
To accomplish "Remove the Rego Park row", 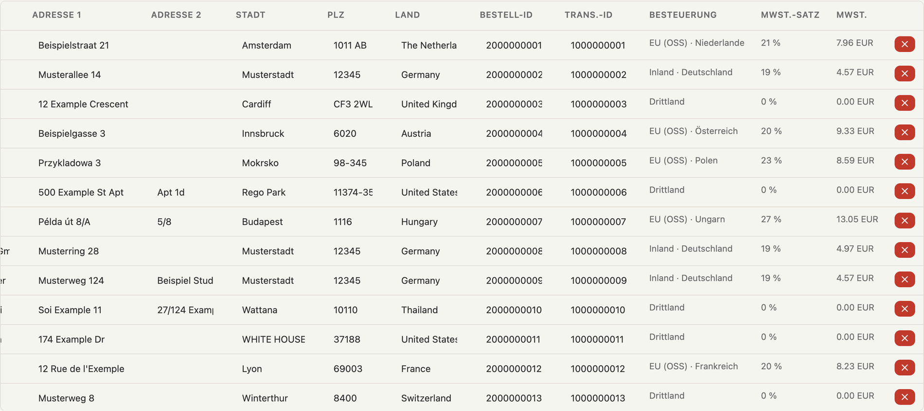I will pos(905,191).
